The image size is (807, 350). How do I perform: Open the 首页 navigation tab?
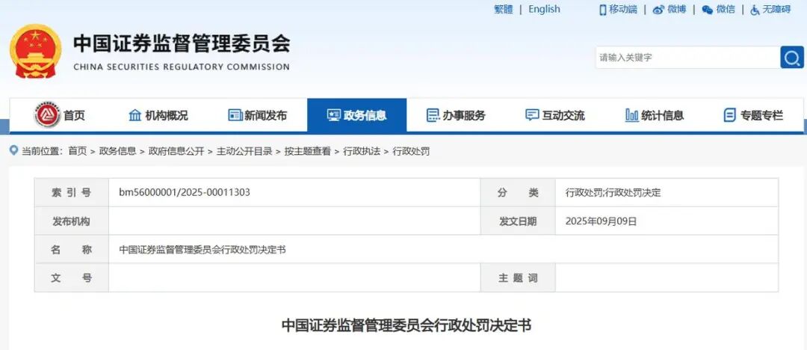click(60, 115)
